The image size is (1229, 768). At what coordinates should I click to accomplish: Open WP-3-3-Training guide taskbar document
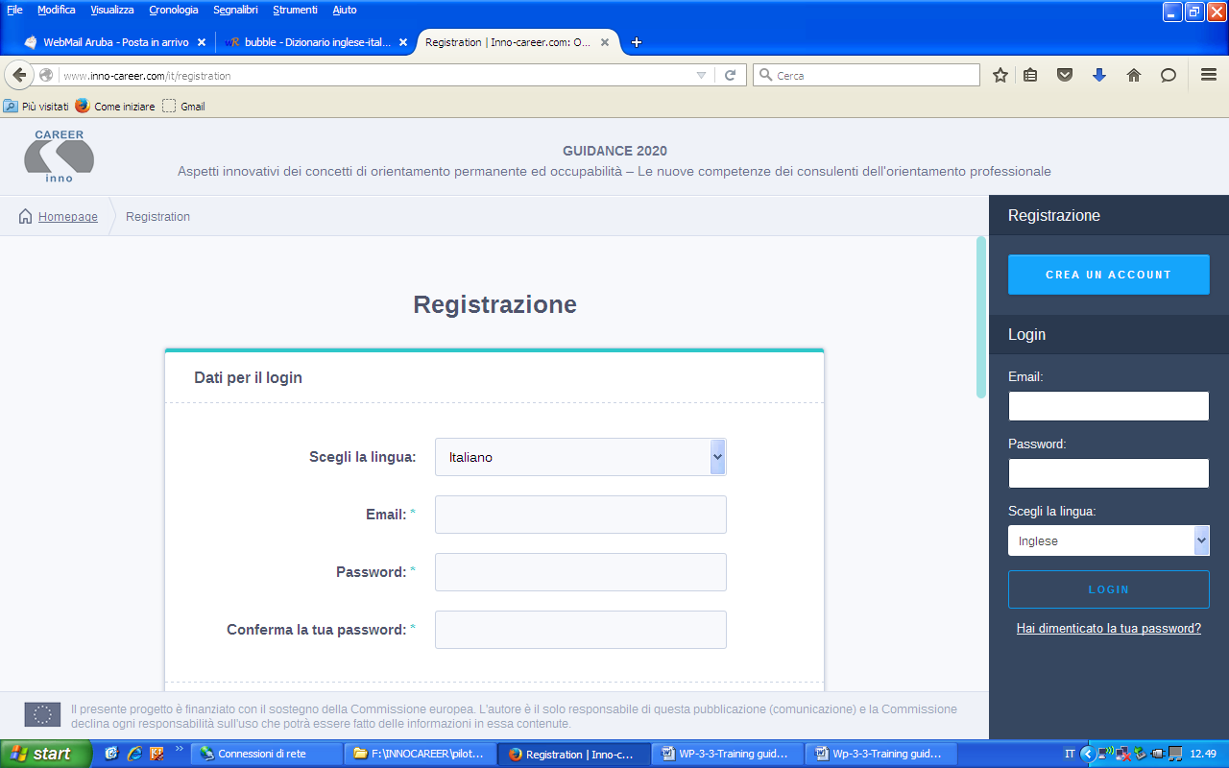coord(728,754)
